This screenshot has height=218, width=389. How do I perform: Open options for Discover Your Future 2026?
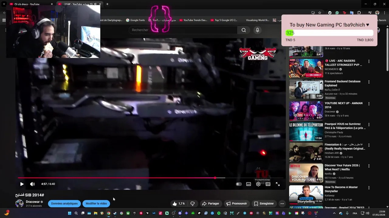pos(369,166)
